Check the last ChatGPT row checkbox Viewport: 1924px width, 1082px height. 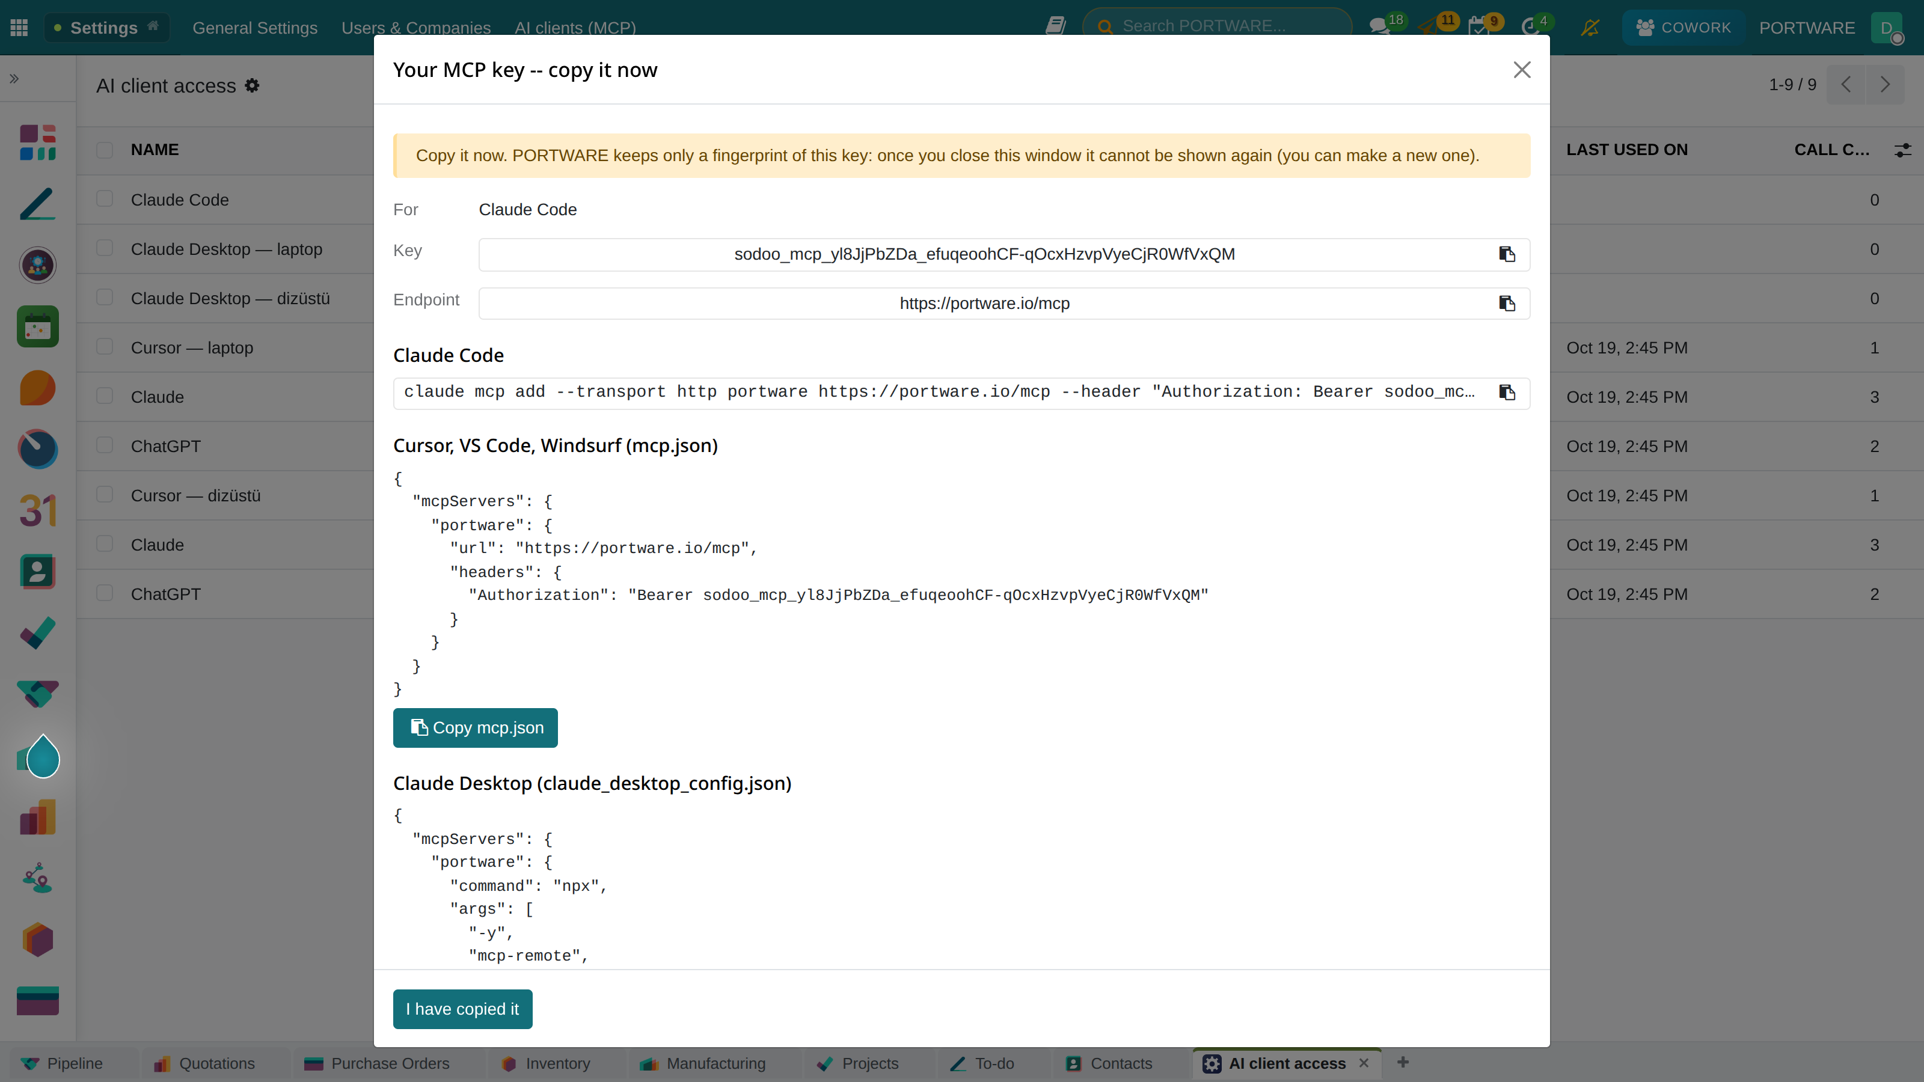[x=105, y=593]
